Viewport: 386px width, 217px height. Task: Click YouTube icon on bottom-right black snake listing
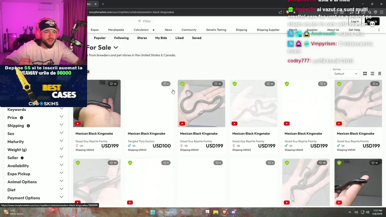[x=339, y=203]
